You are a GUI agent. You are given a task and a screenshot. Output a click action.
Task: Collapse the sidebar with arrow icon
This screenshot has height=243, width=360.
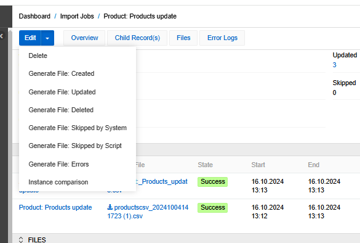tap(2, 36)
